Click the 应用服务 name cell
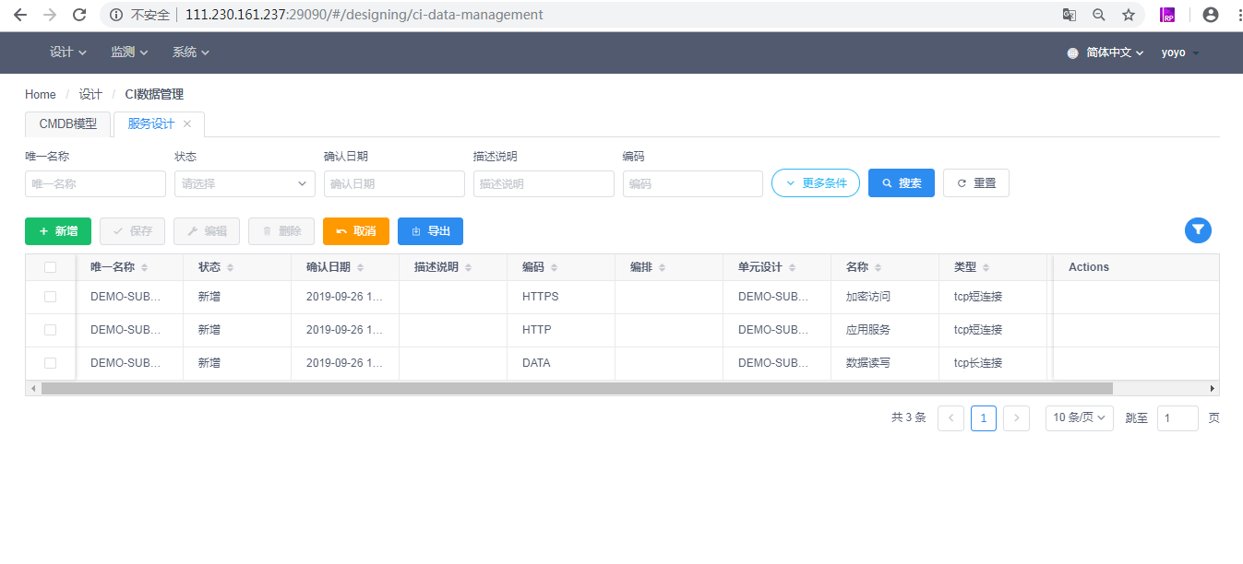The image size is (1243, 564). (x=868, y=330)
